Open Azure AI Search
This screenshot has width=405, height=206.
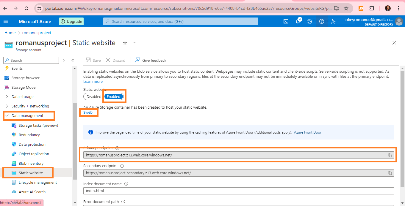pos(32,192)
